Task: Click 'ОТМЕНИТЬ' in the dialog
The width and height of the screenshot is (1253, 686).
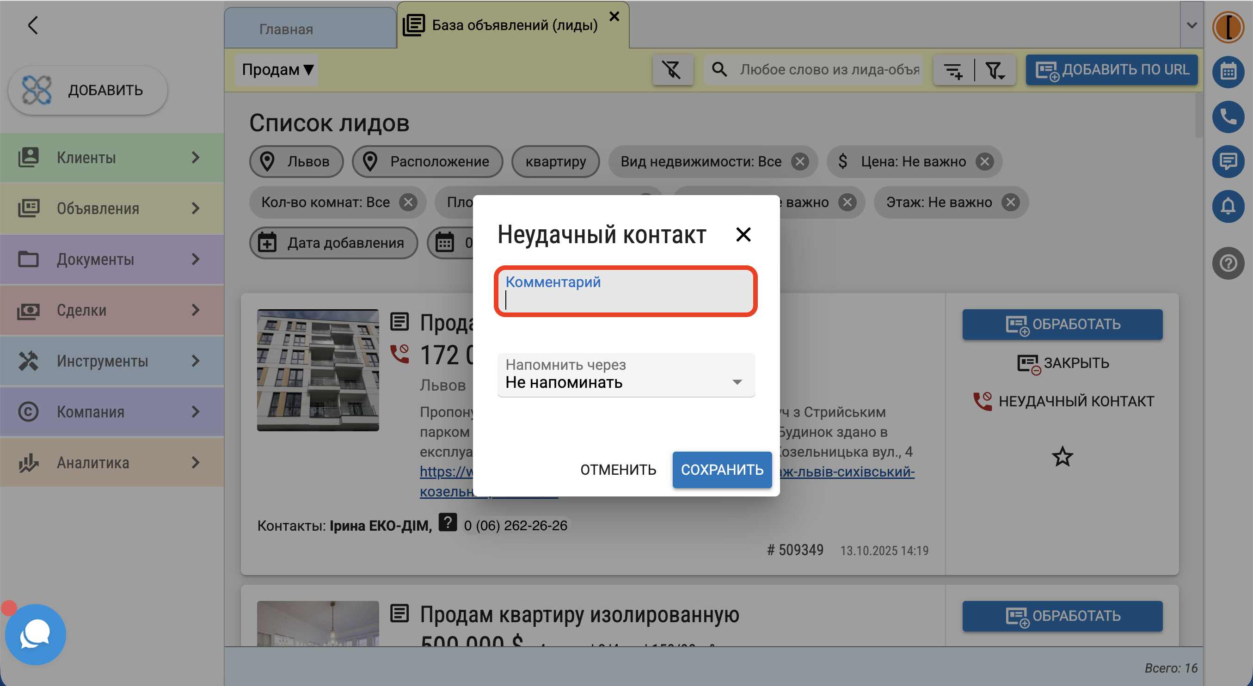Action: 618,470
